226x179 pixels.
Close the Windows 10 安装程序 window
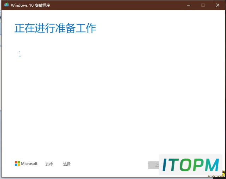point(218,5)
